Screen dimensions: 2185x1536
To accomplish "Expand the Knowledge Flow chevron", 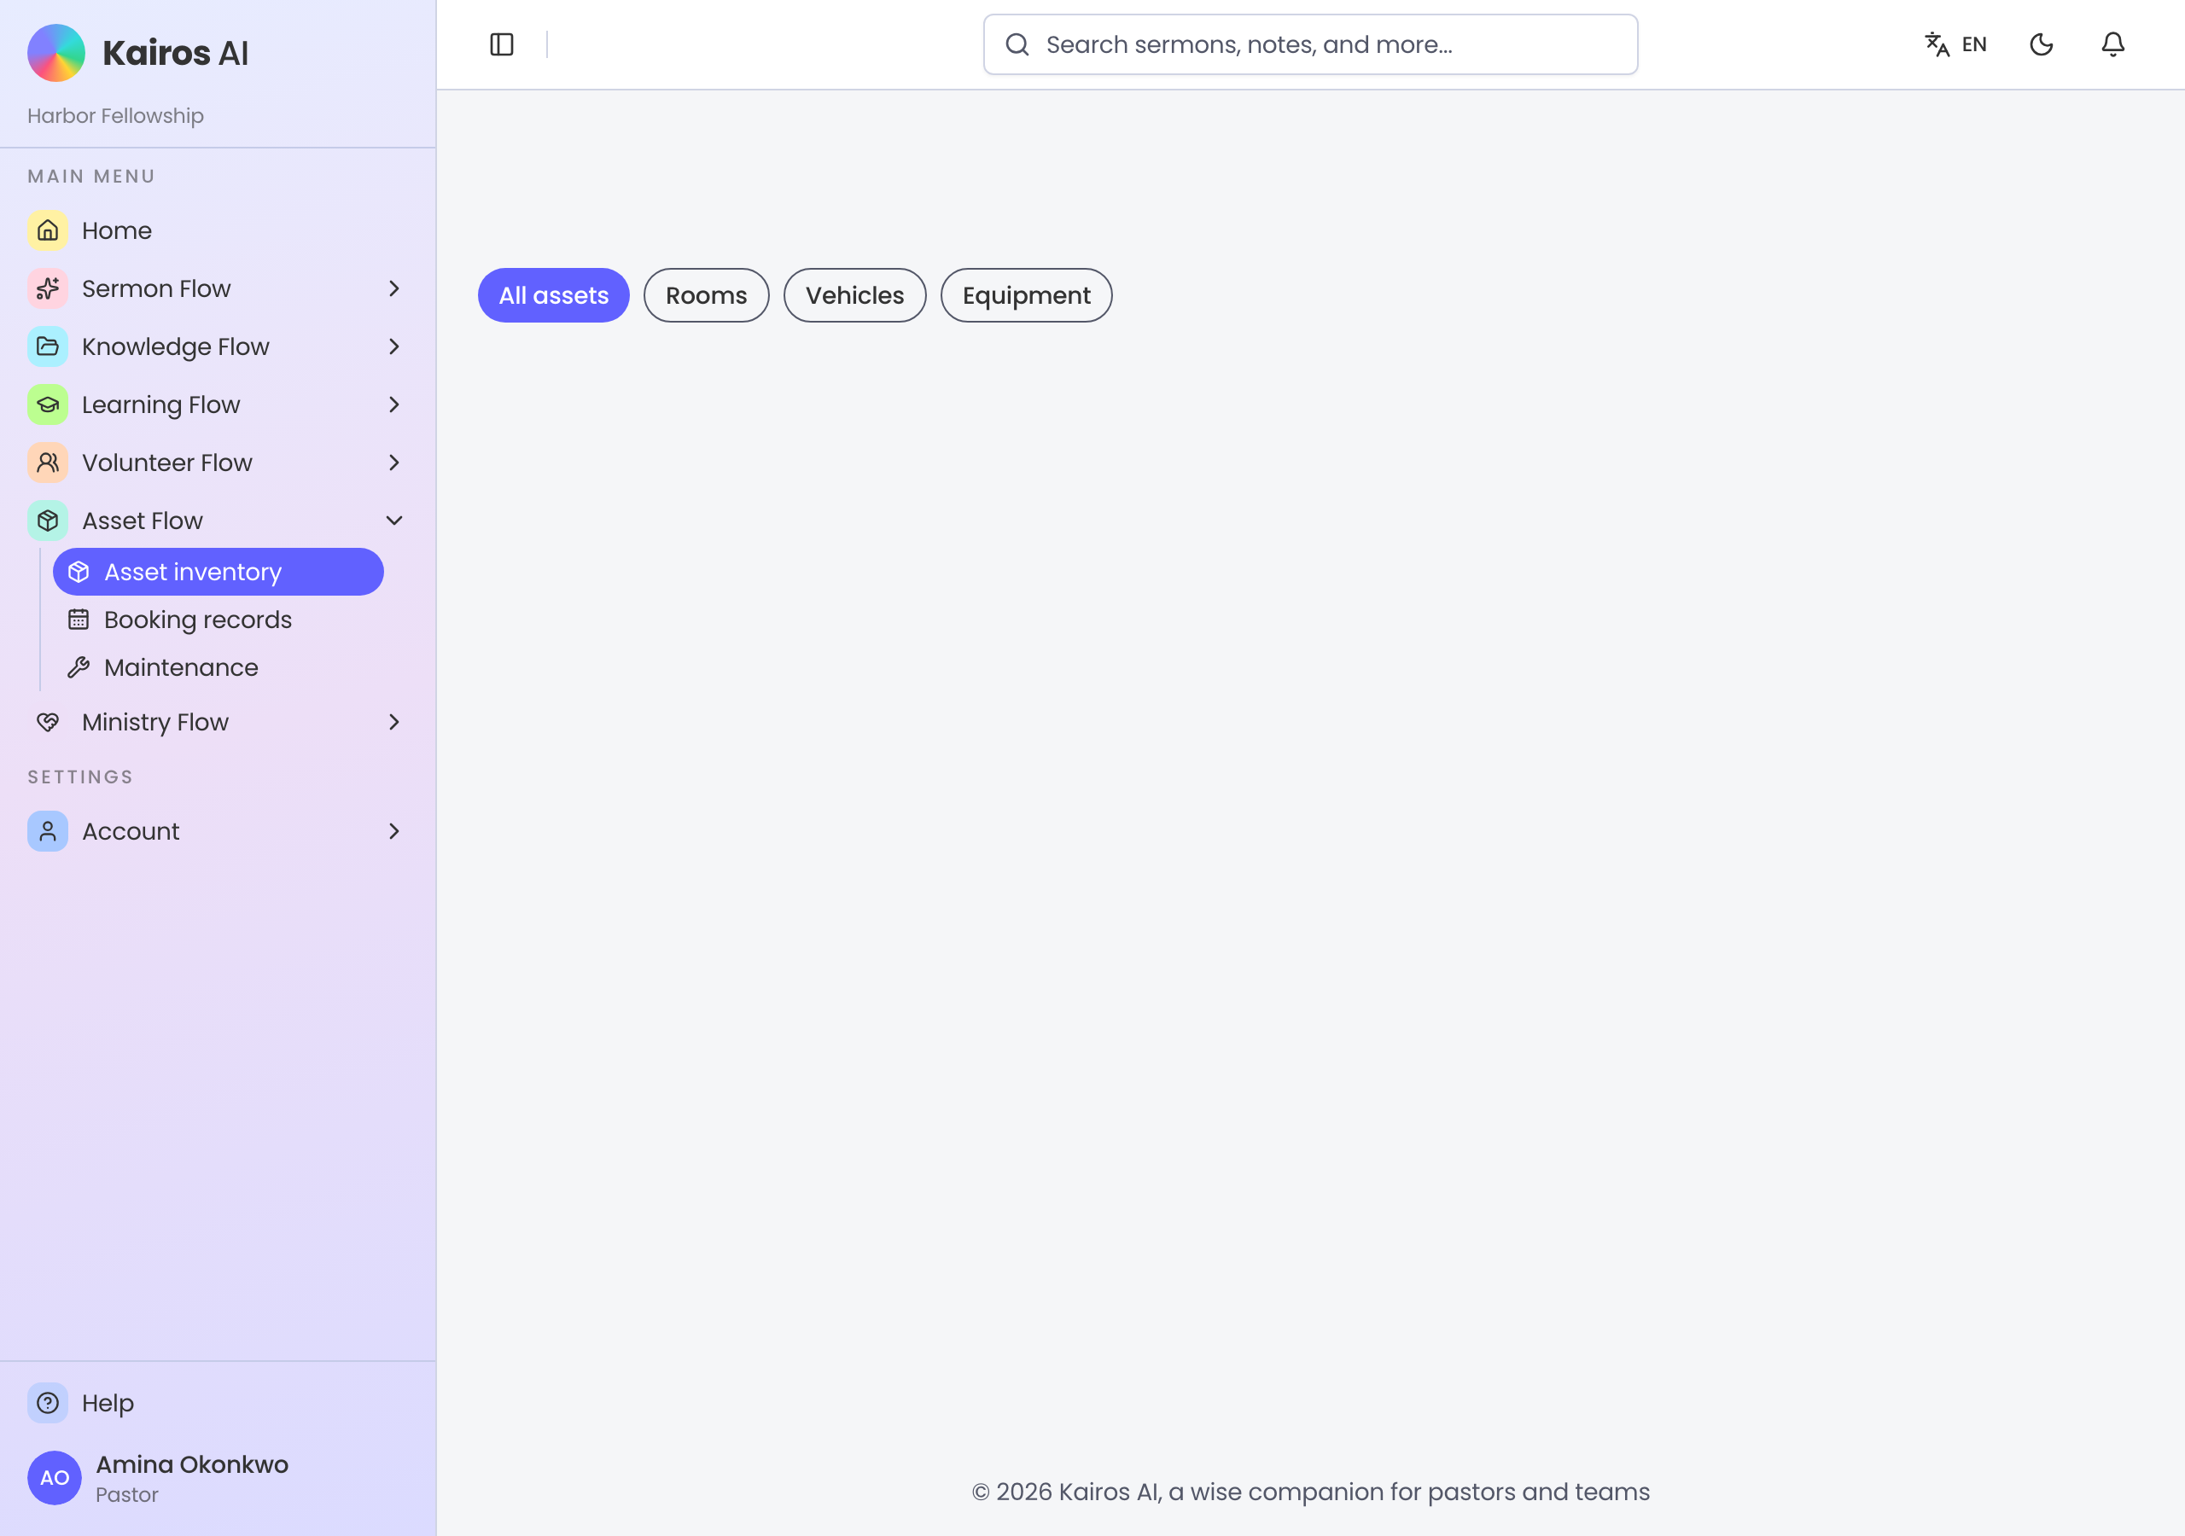I will coord(394,346).
